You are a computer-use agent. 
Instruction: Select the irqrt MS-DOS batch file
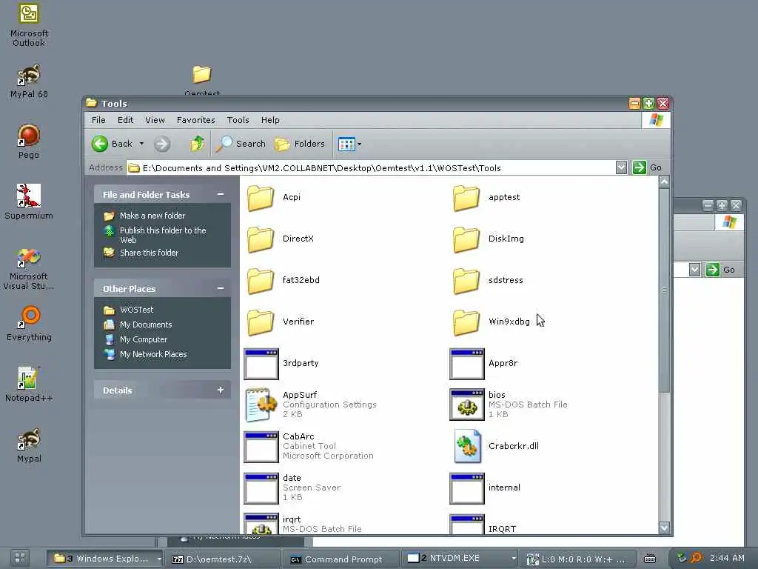[x=303, y=525]
